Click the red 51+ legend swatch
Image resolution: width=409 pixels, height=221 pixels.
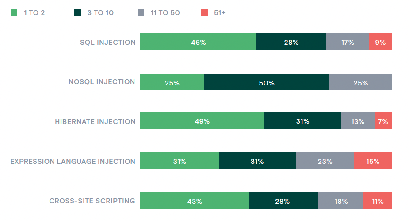(x=204, y=13)
